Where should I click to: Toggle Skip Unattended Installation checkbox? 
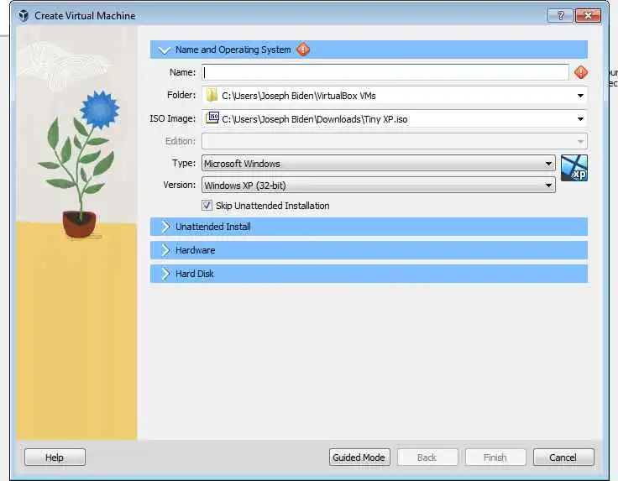pyautogui.click(x=207, y=205)
